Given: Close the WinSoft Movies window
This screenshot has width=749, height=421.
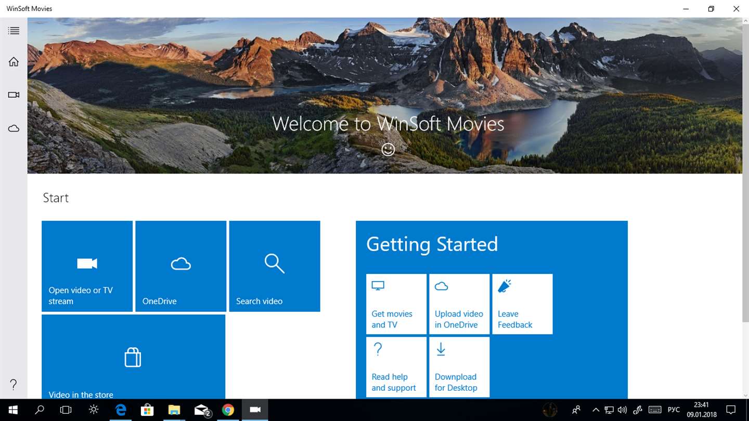Looking at the screenshot, I should point(736,9).
